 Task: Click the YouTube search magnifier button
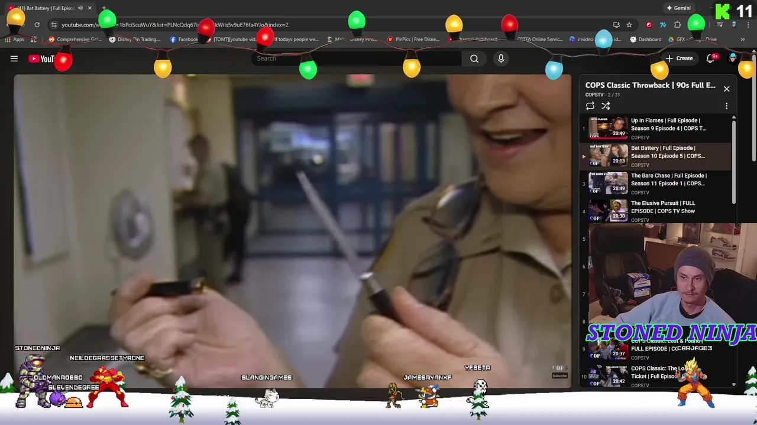click(474, 58)
